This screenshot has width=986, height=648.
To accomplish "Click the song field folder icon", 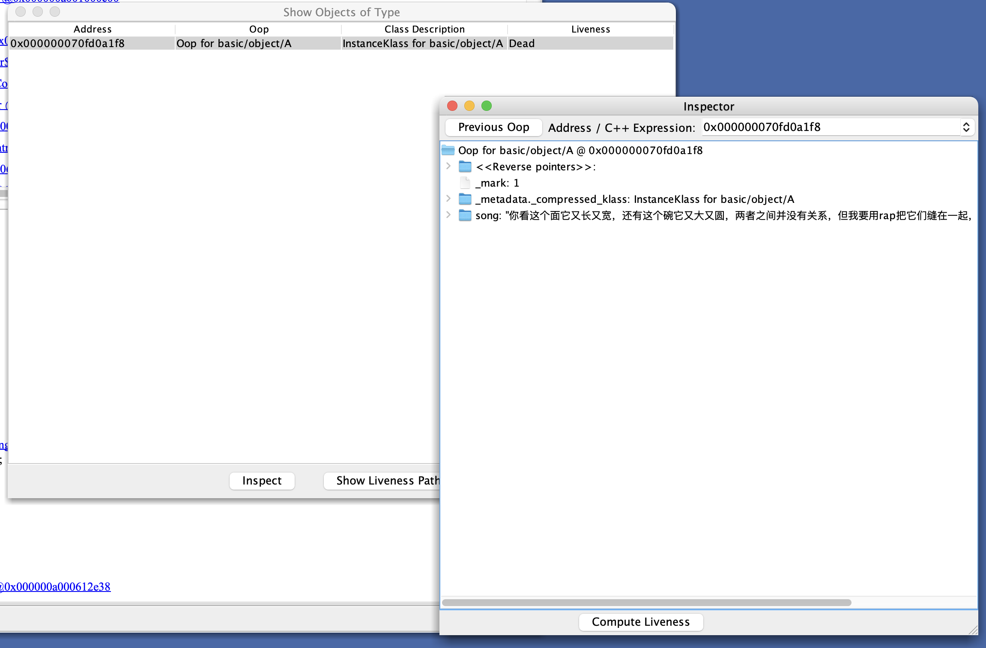I will (x=465, y=215).
